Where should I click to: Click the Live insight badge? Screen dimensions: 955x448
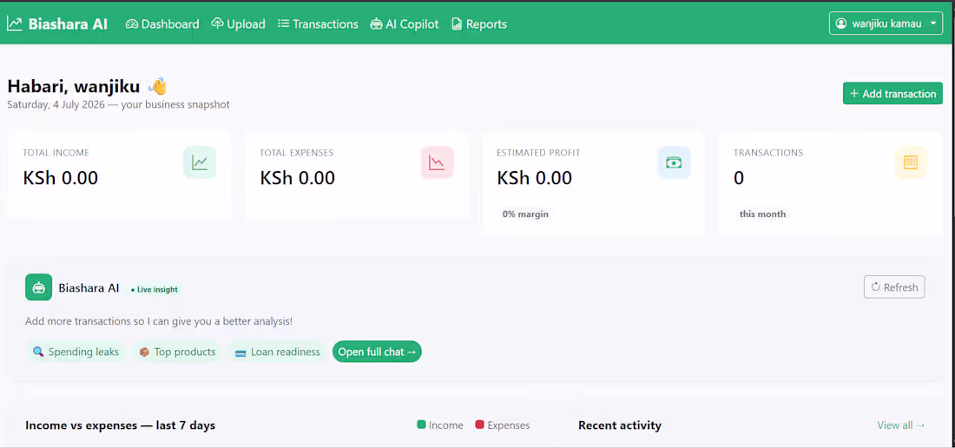(x=154, y=290)
